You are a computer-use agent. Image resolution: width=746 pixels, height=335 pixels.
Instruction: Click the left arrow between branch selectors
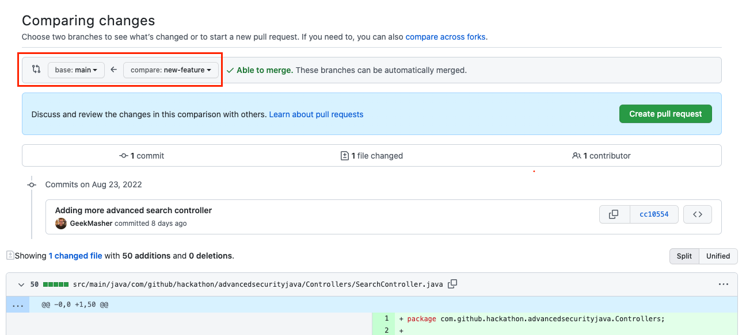[113, 70]
